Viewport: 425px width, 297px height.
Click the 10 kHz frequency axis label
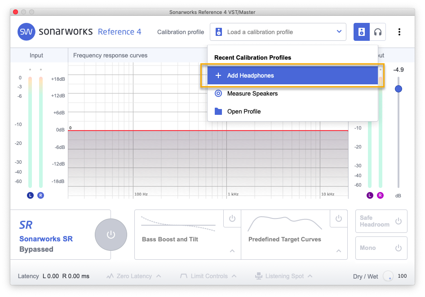click(328, 194)
